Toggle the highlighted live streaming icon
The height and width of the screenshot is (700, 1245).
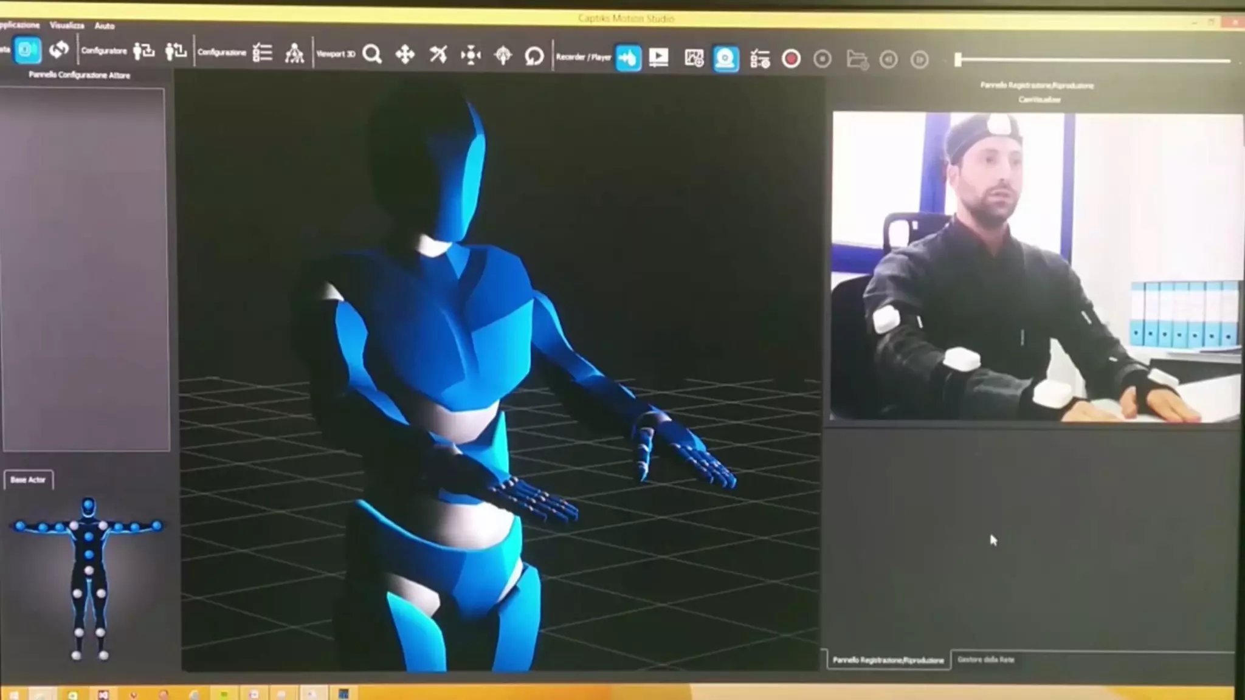click(x=628, y=58)
